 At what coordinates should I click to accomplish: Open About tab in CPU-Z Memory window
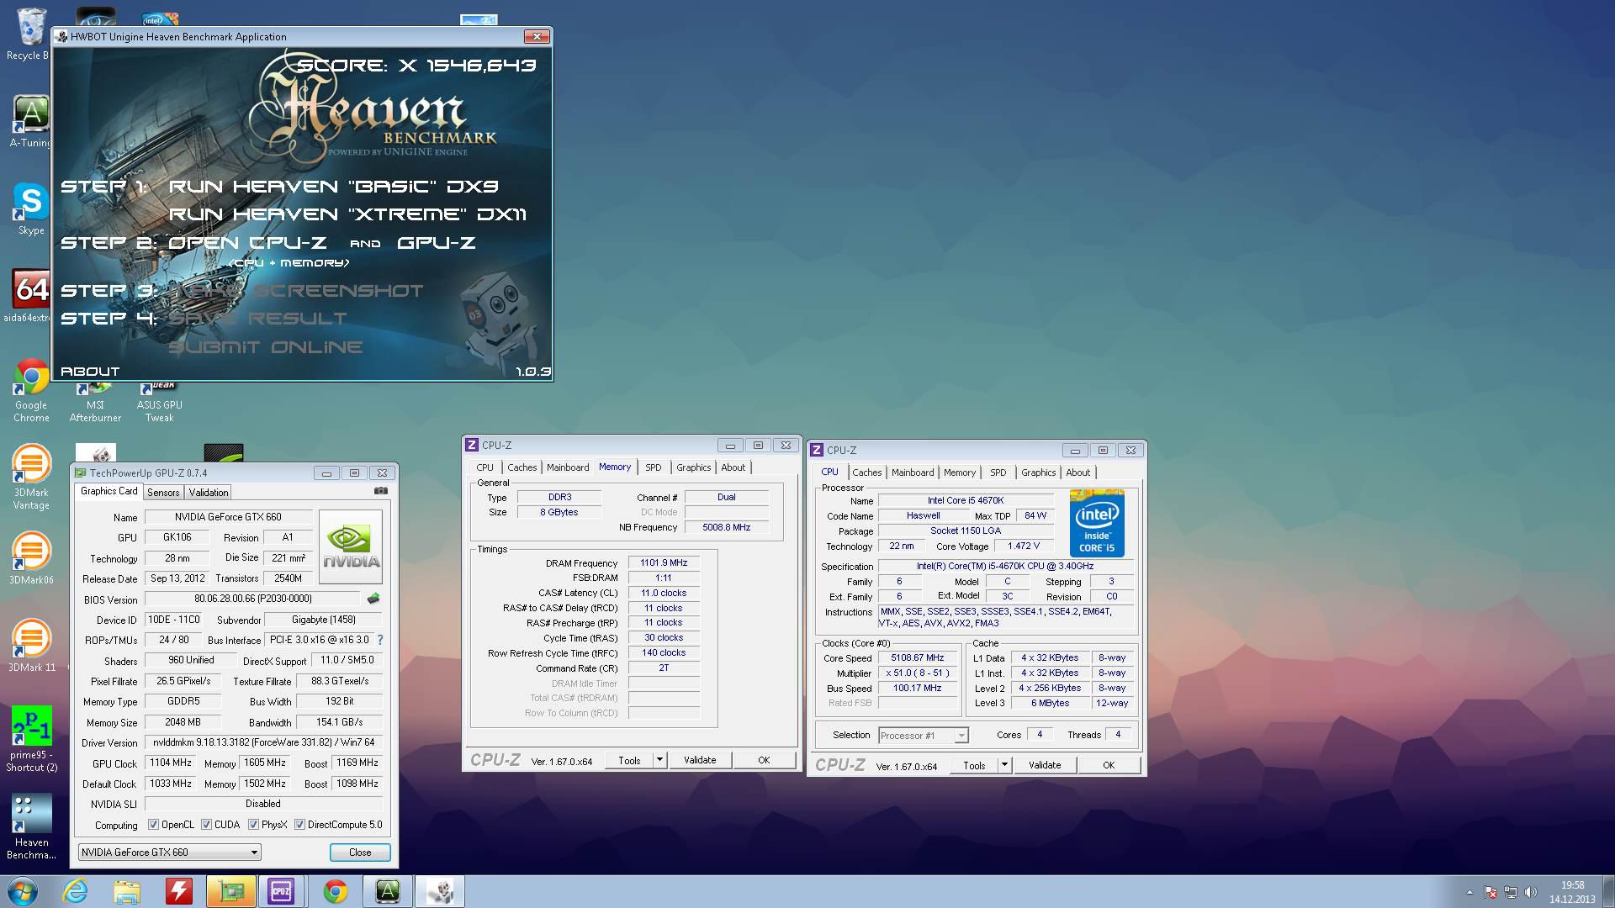tap(733, 467)
